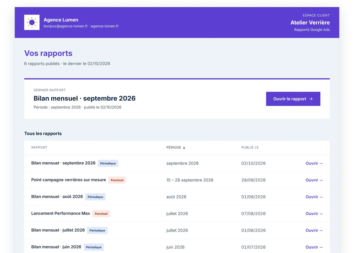The width and height of the screenshot is (354, 253).
Task: Click the 'Ponctuel' badge on Lancement Performance Max
Action: pyautogui.click(x=101, y=214)
